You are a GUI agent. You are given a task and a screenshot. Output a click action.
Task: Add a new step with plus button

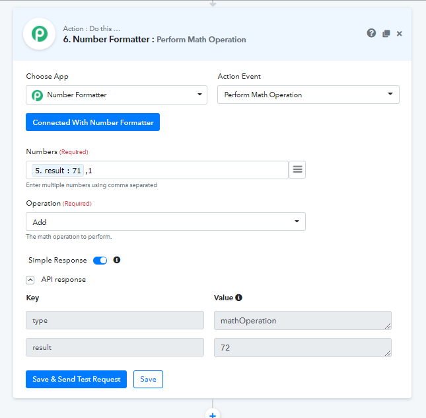(x=213, y=413)
